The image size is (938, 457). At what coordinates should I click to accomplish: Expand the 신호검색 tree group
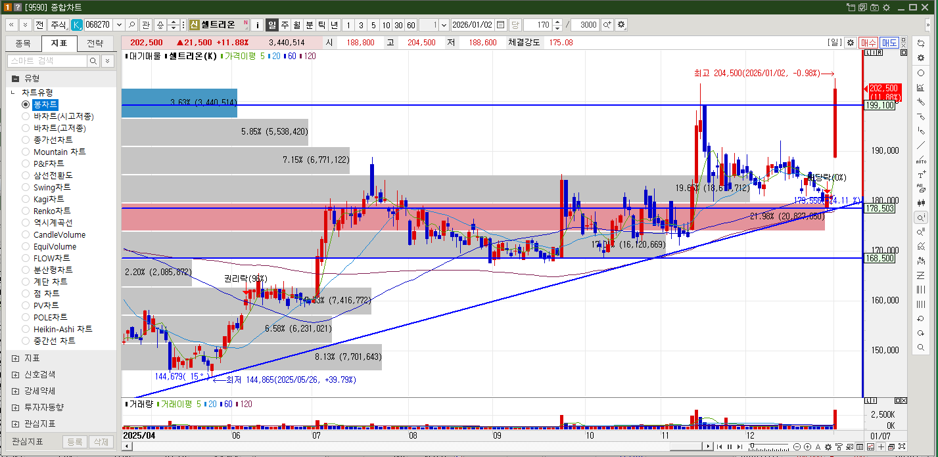click(x=15, y=374)
